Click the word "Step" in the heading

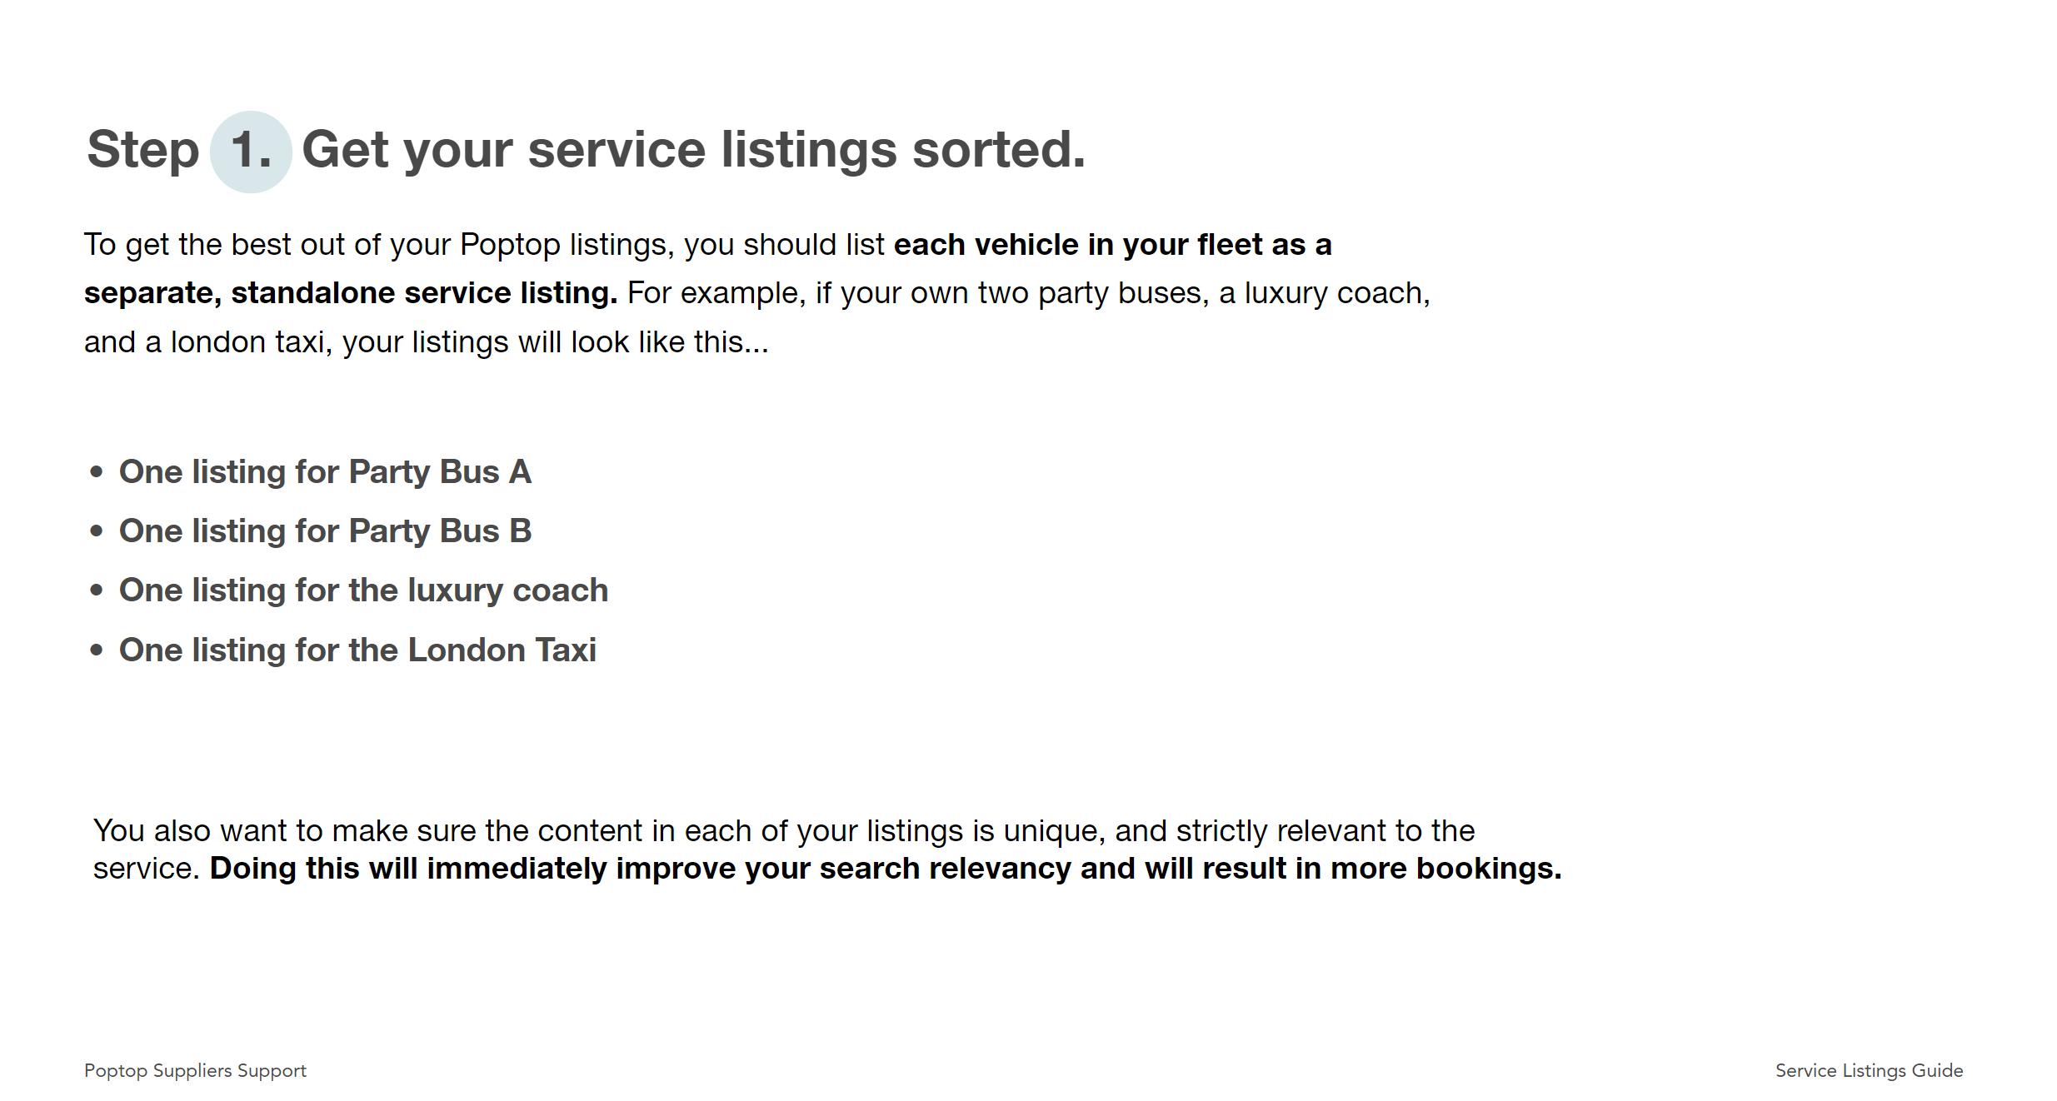coord(143,151)
